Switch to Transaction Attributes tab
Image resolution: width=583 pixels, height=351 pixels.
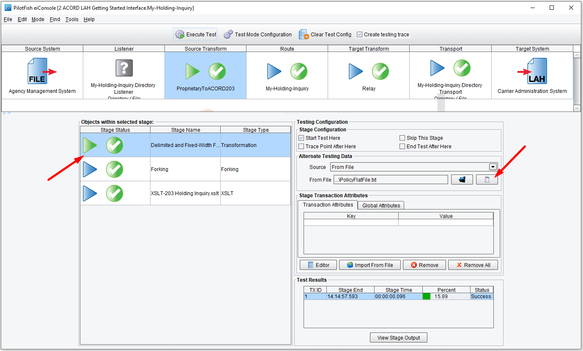pos(328,205)
